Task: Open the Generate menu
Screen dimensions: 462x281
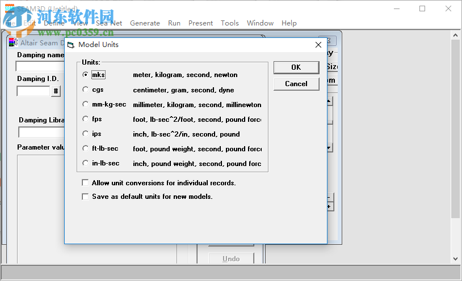Action: coord(145,23)
